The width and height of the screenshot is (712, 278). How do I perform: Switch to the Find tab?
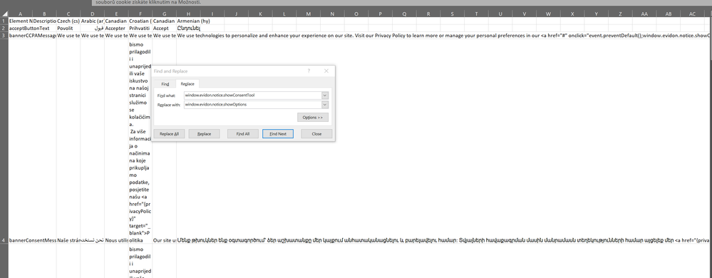(165, 84)
